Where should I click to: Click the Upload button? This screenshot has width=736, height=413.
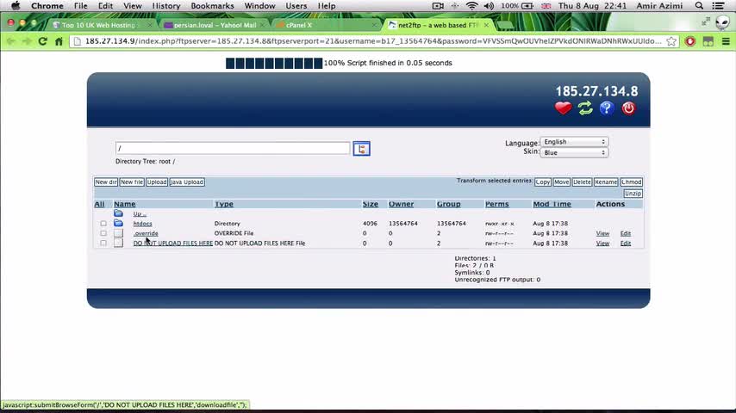coord(157,182)
